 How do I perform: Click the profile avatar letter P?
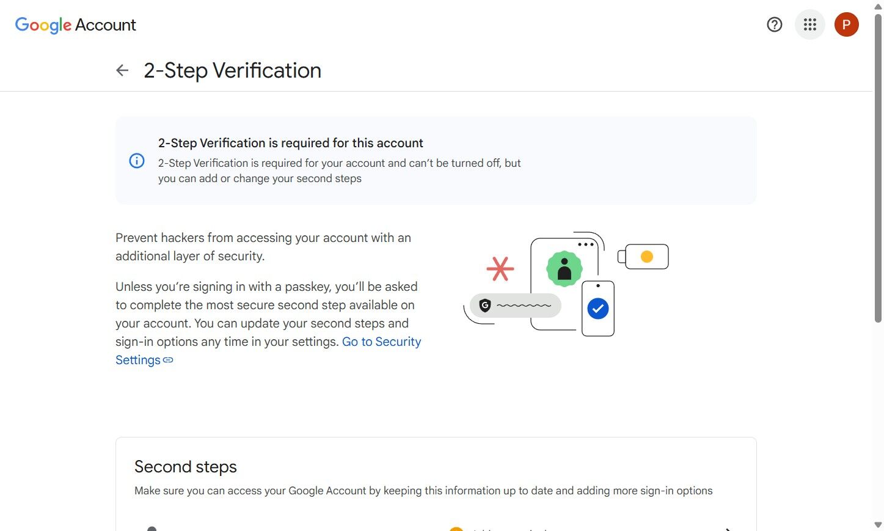(x=846, y=24)
